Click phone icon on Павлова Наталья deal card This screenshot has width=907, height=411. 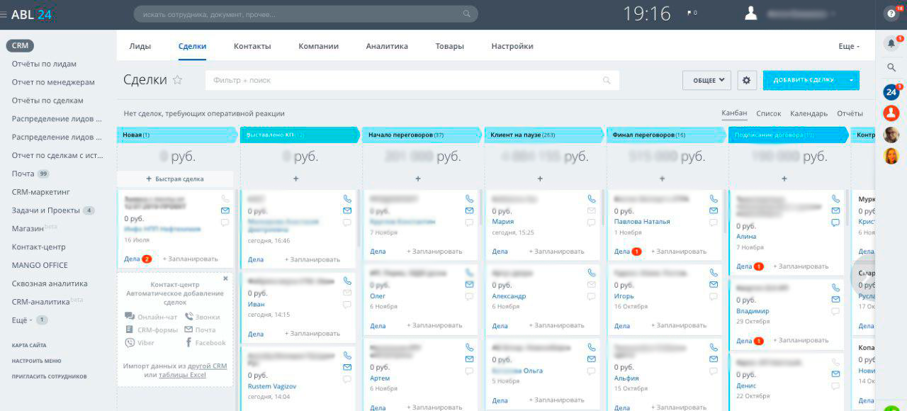point(714,199)
